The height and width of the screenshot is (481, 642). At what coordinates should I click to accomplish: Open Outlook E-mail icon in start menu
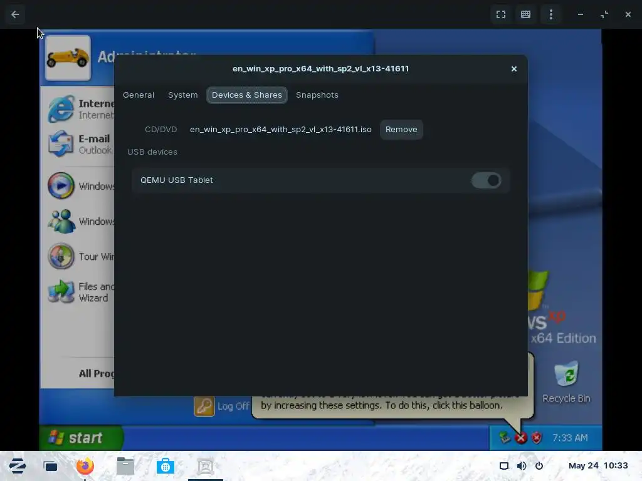pyautogui.click(x=61, y=144)
